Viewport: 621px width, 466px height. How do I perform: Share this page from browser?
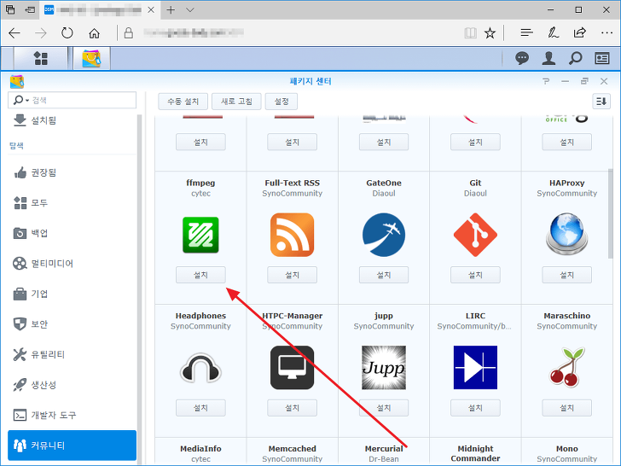pos(579,32)
